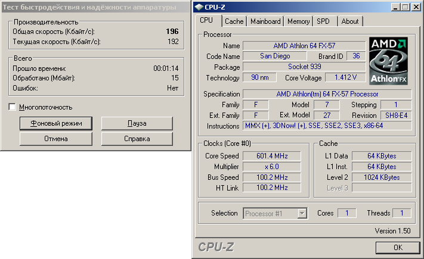Close the CPU-Z window
Screen dimensions: 424x259
click(416, 7)
